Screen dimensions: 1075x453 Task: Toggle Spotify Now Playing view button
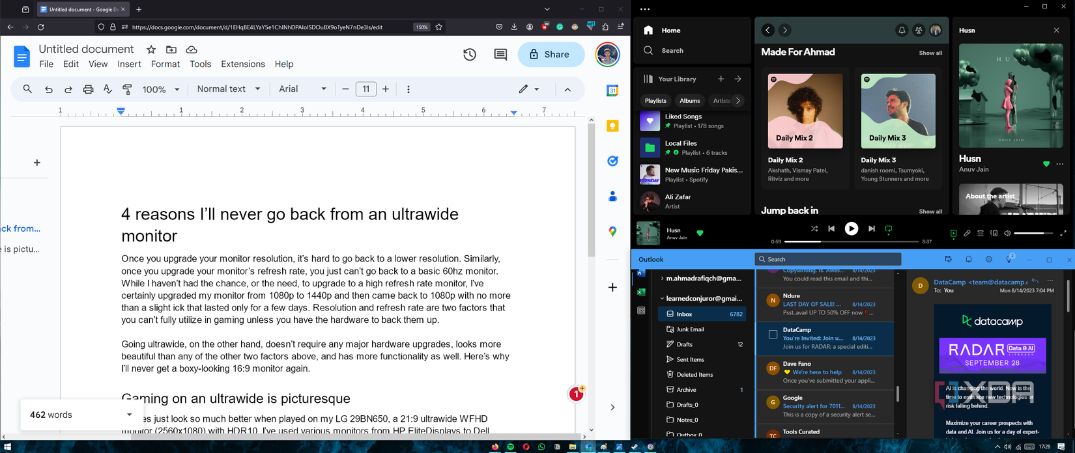tap(953, 233)
